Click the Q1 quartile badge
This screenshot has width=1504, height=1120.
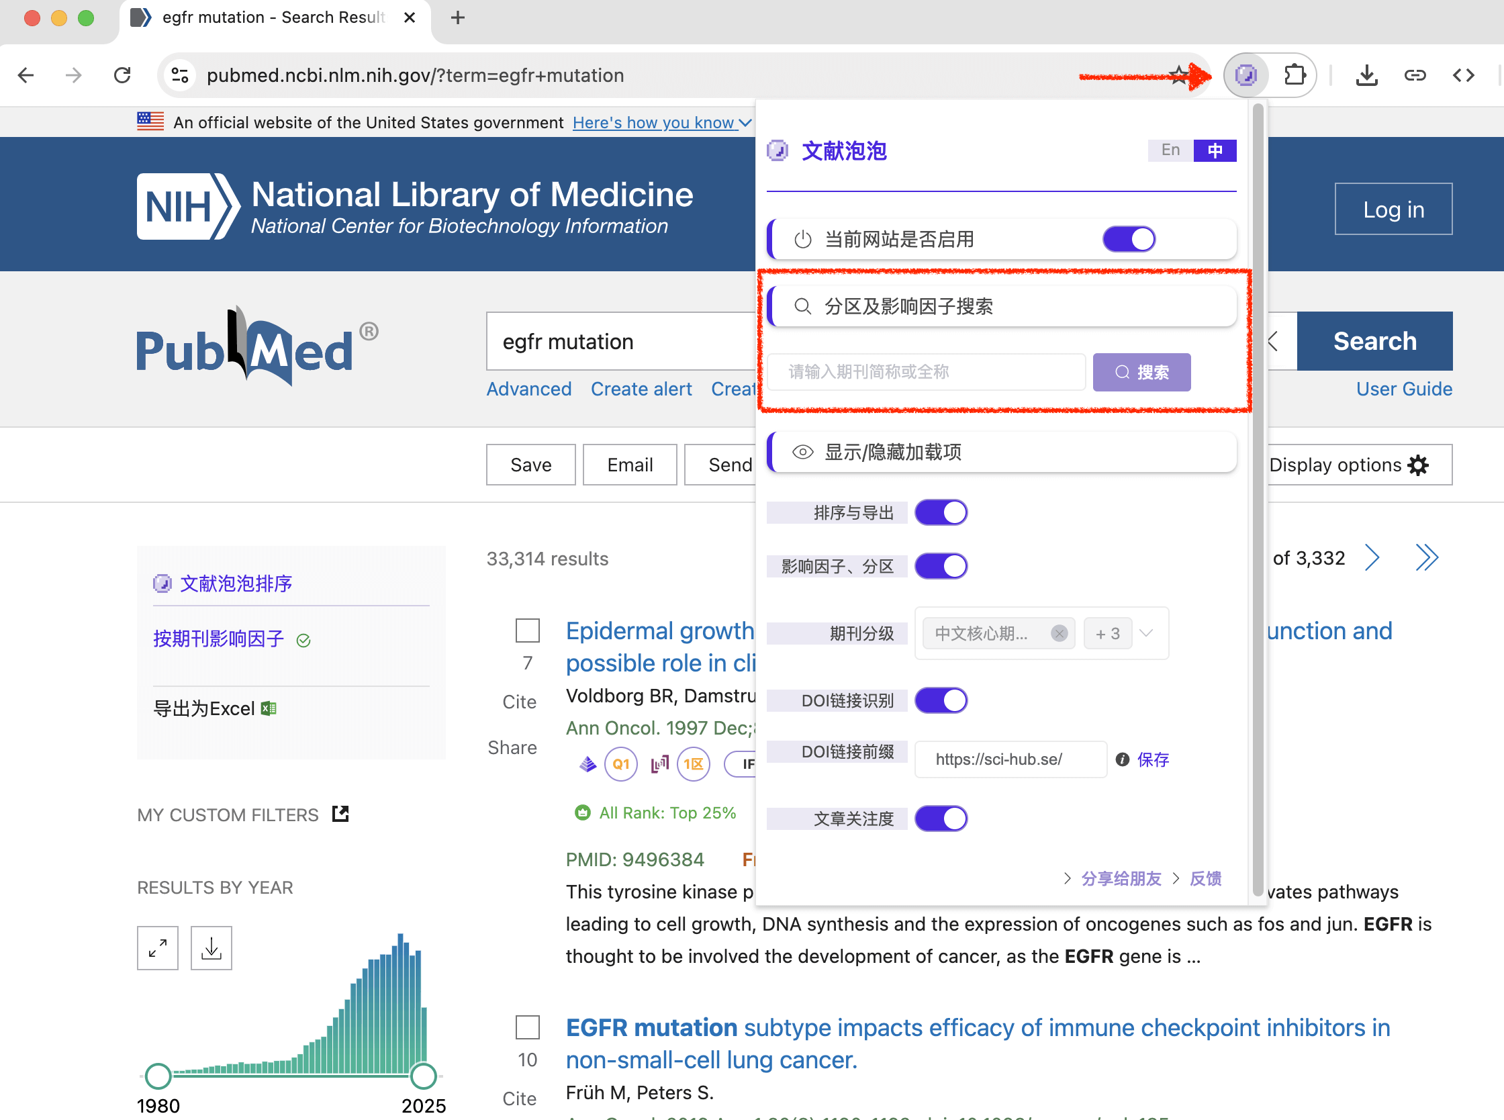[621, 764]
